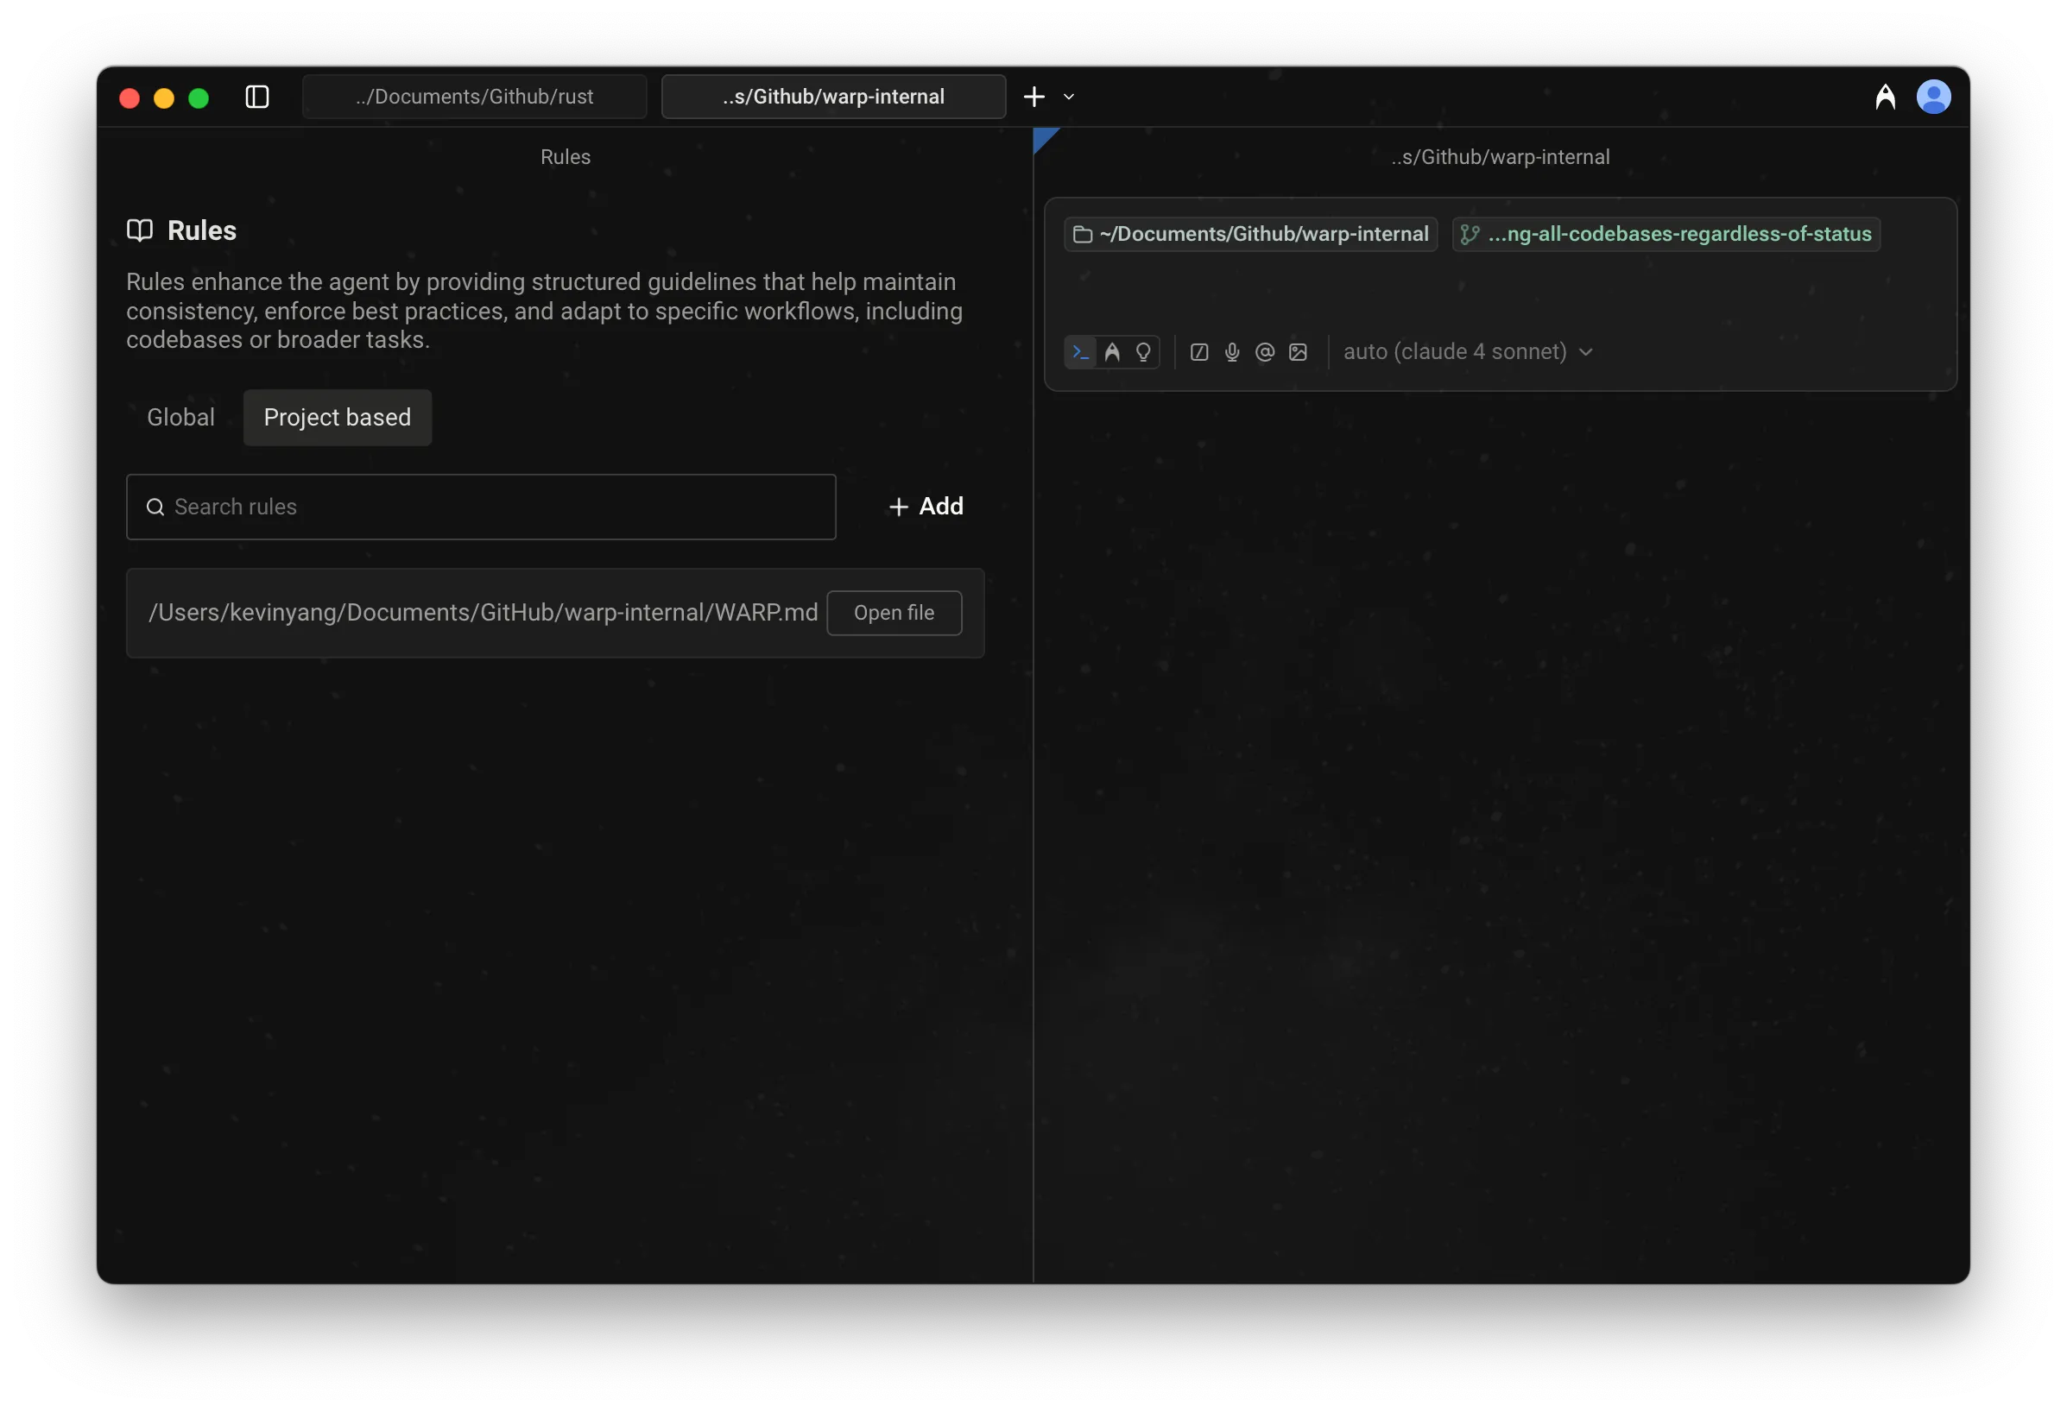Open prompt library via the slash icon
Image resolution: width=2067 pixels, height=1412 pixels.
tap(1198, 352)
